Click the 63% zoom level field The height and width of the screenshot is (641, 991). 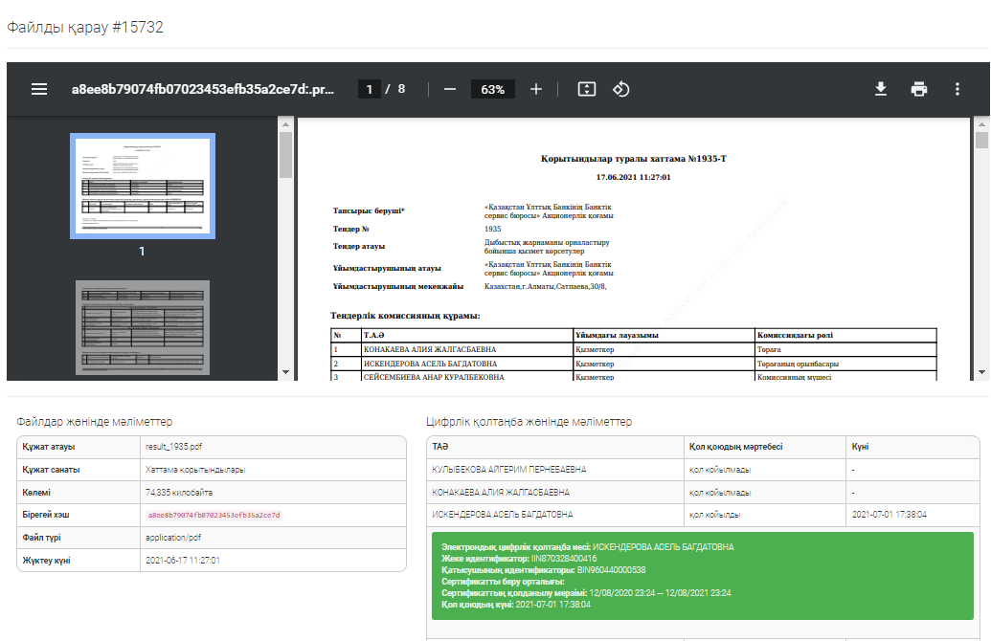pyautogui.click(x=493, y=89)
